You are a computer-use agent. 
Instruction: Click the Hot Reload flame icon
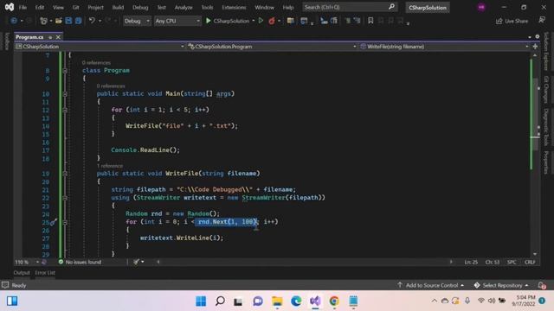click(271, 21)
